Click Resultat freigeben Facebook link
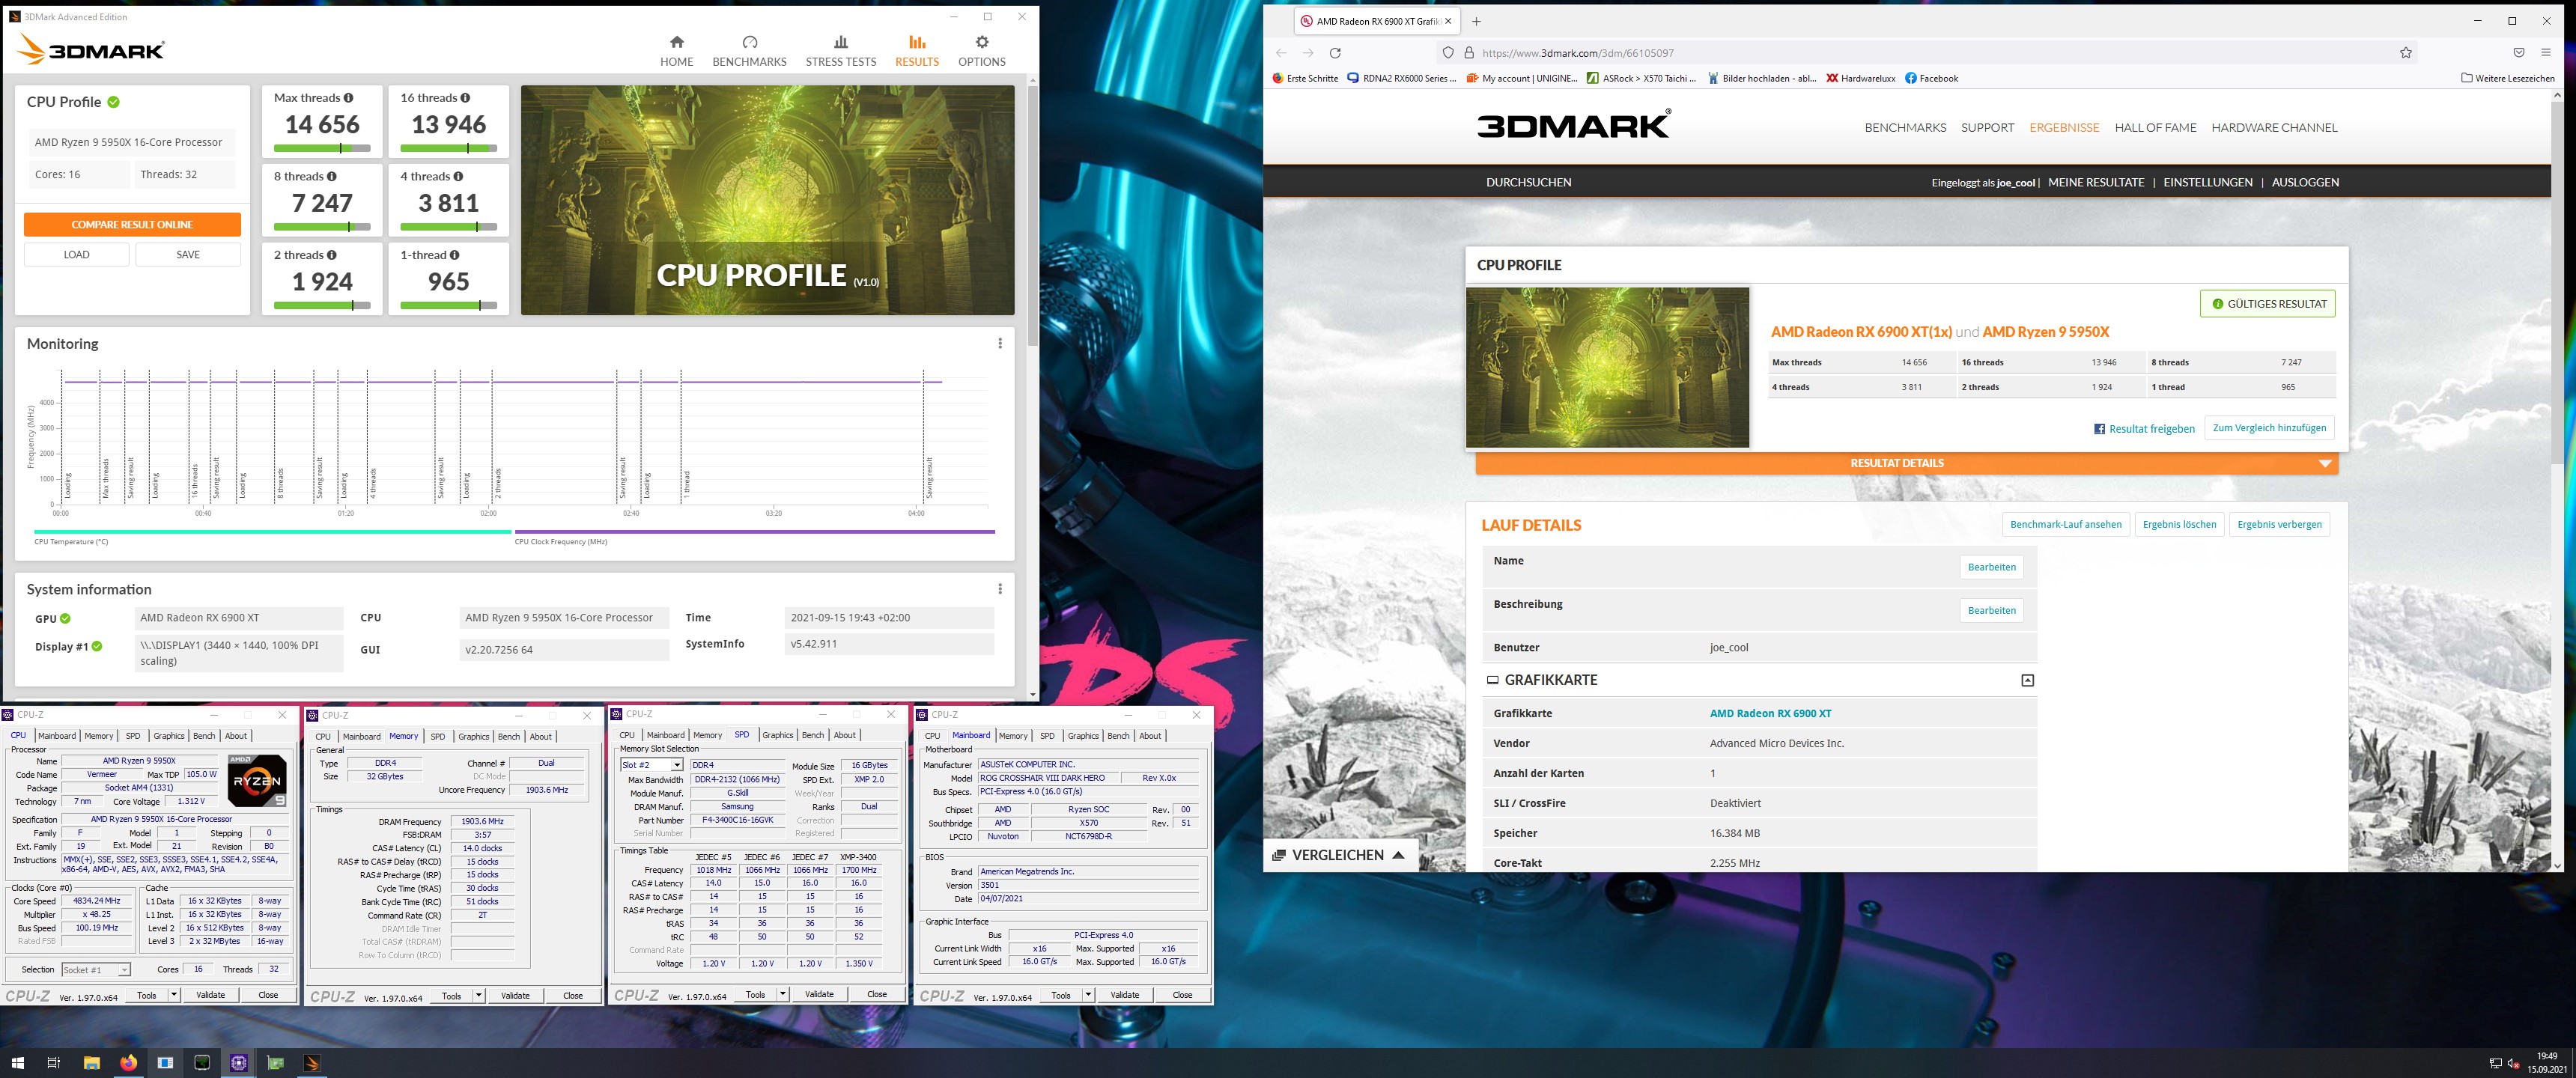 [x=2144, y=429]
